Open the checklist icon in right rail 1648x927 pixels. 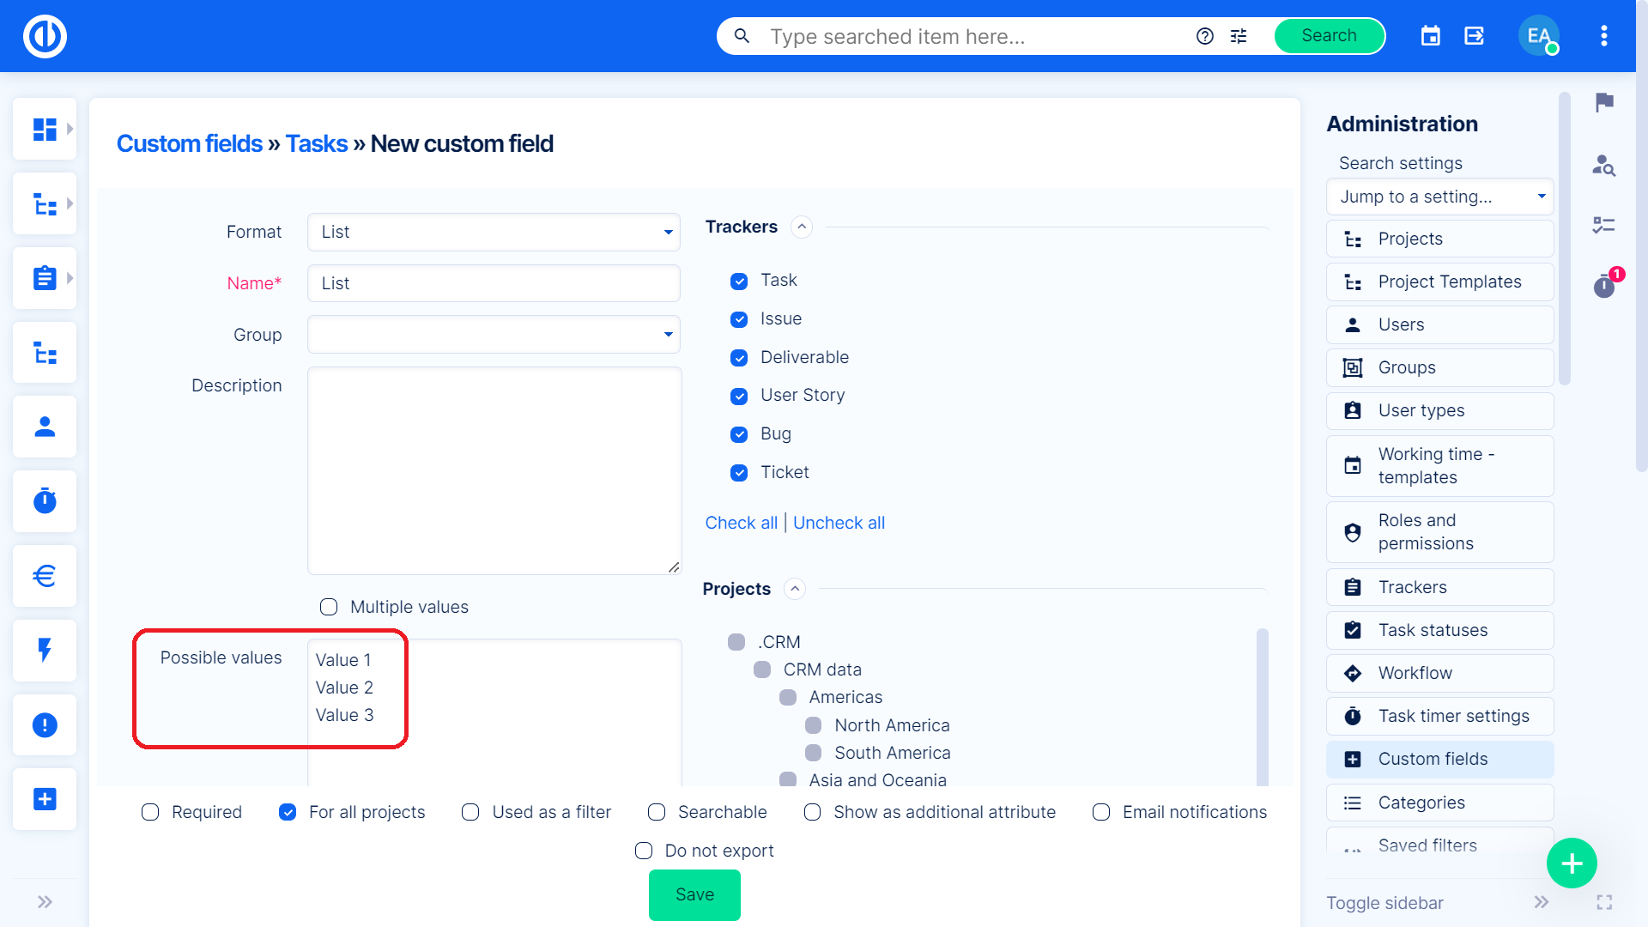click(1604, 225)
